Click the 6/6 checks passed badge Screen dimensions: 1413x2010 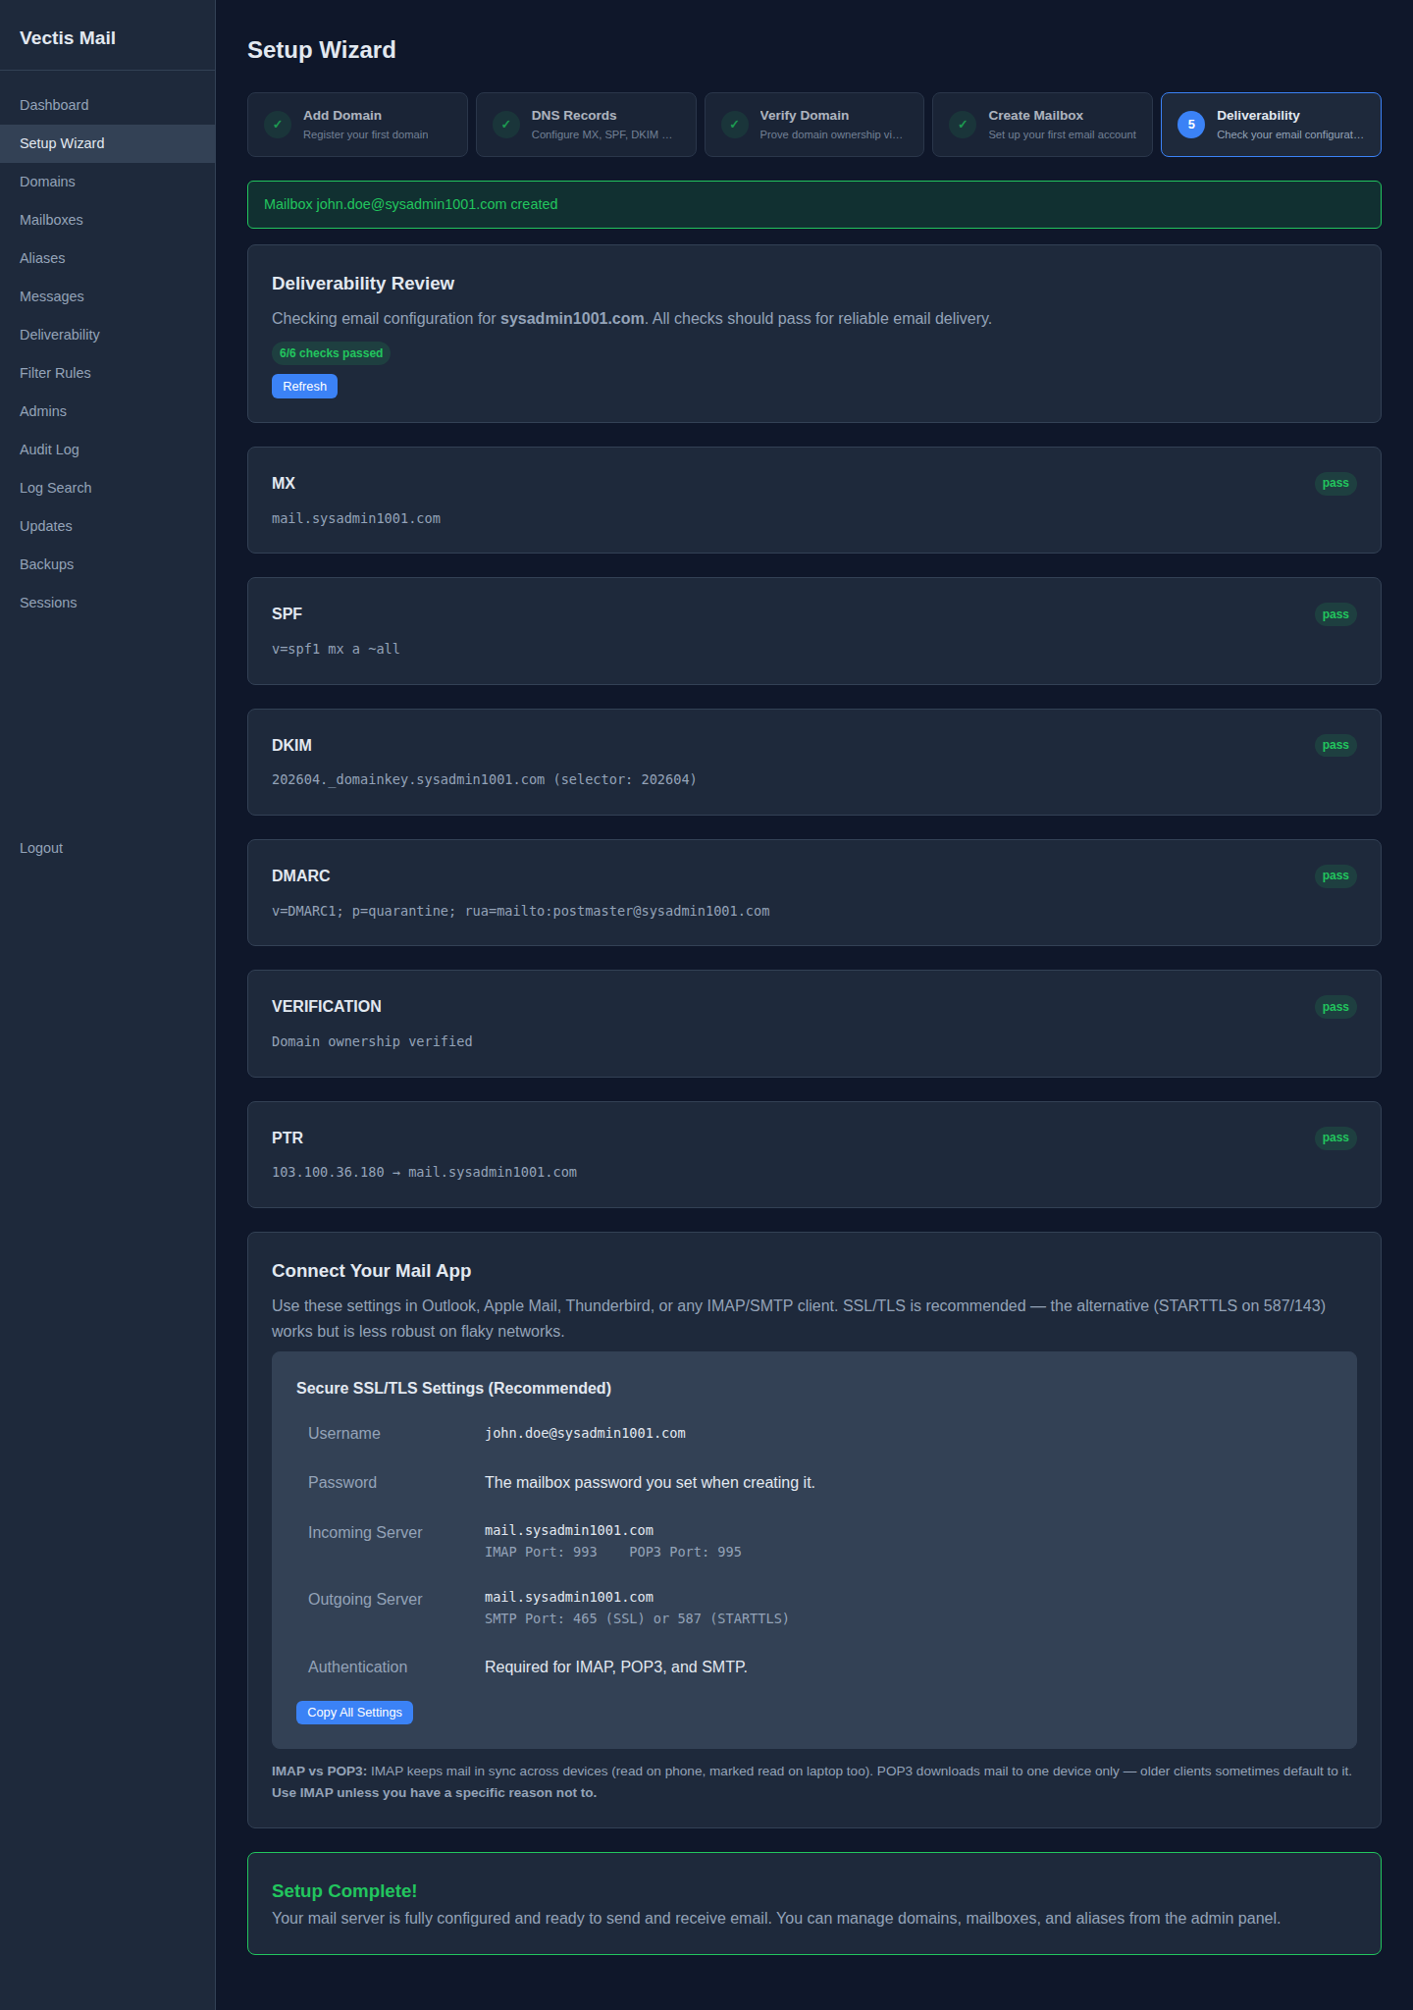pos(331,353)
